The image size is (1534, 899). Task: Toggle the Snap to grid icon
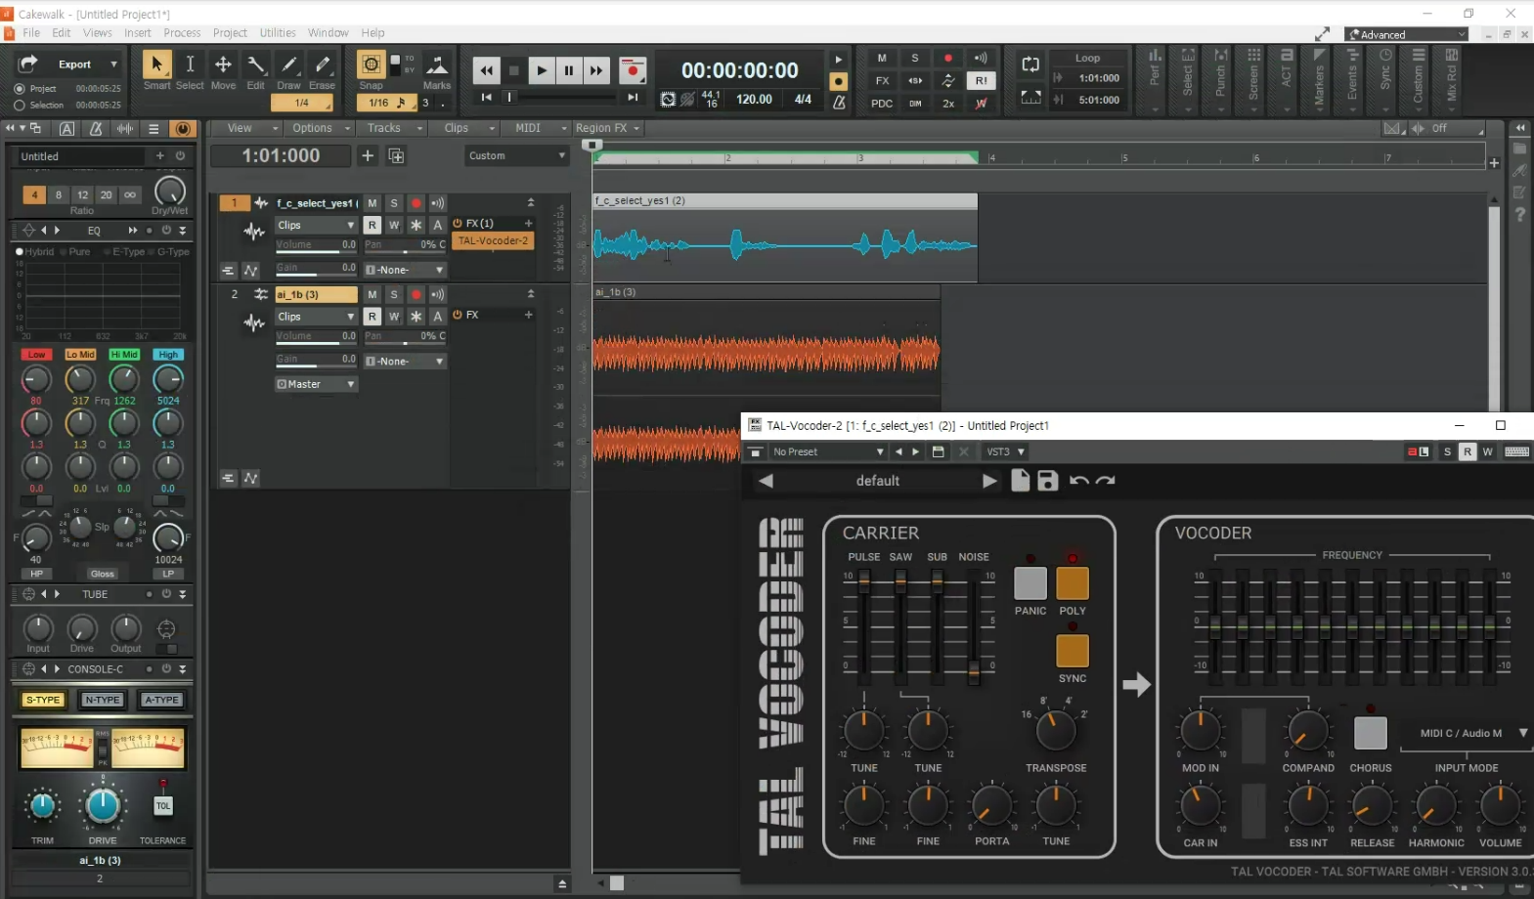(x=371, y=64)
